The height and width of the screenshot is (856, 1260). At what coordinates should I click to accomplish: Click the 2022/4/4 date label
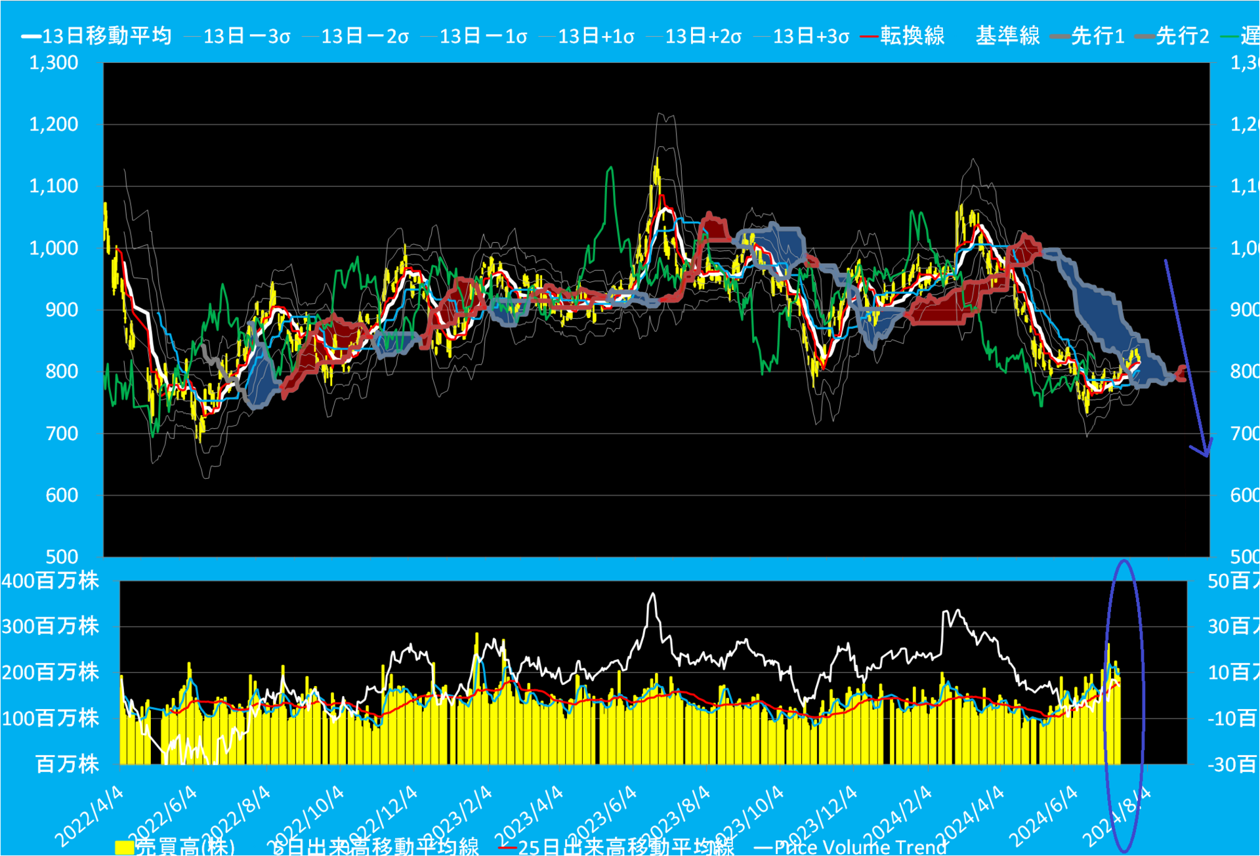[x=89, y=817]
